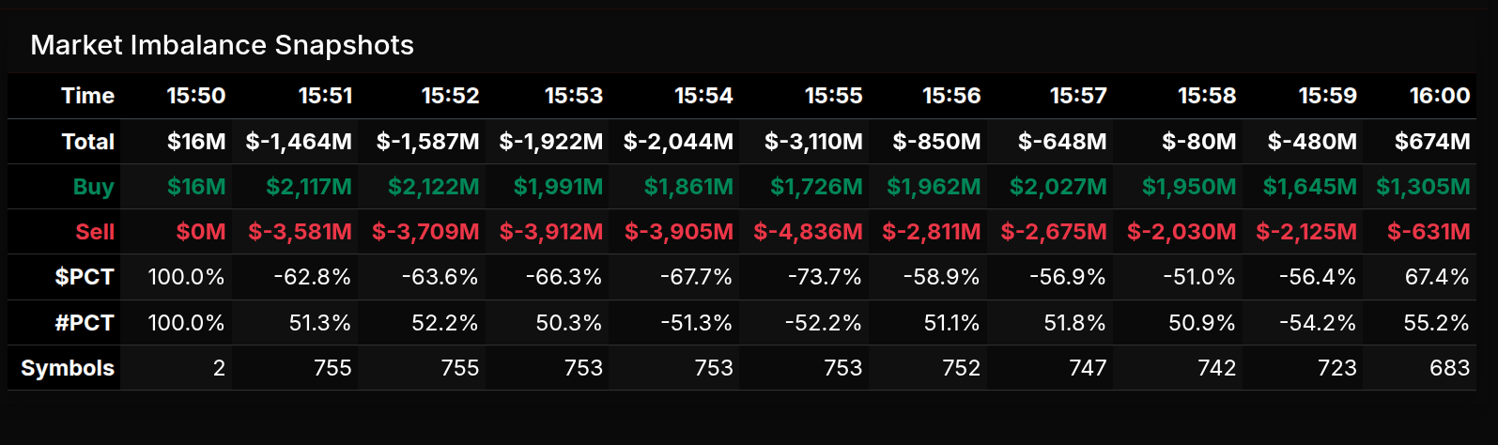Select the red Sell row label
1498x445 pixels.
tap(95, 232)
